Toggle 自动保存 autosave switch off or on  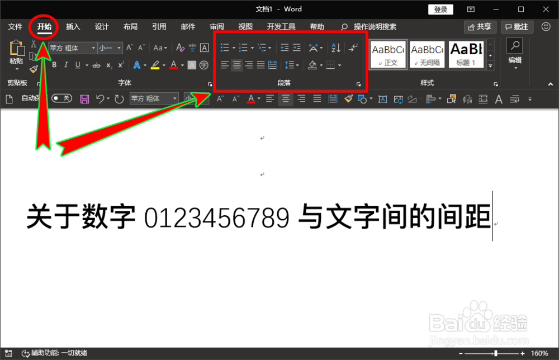pyautogui.click(x=61, y=99)
